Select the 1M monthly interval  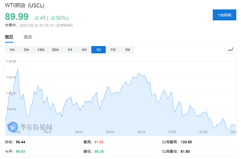[x=127, y=50]
